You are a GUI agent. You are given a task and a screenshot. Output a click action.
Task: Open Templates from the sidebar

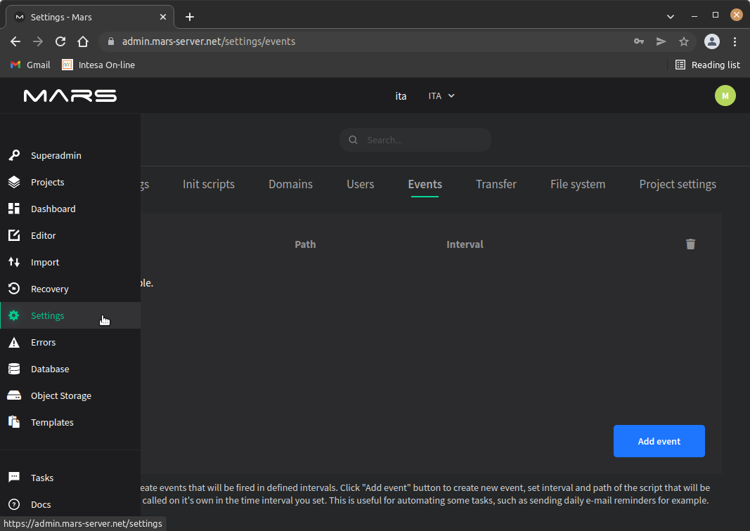tap(52, 422)
